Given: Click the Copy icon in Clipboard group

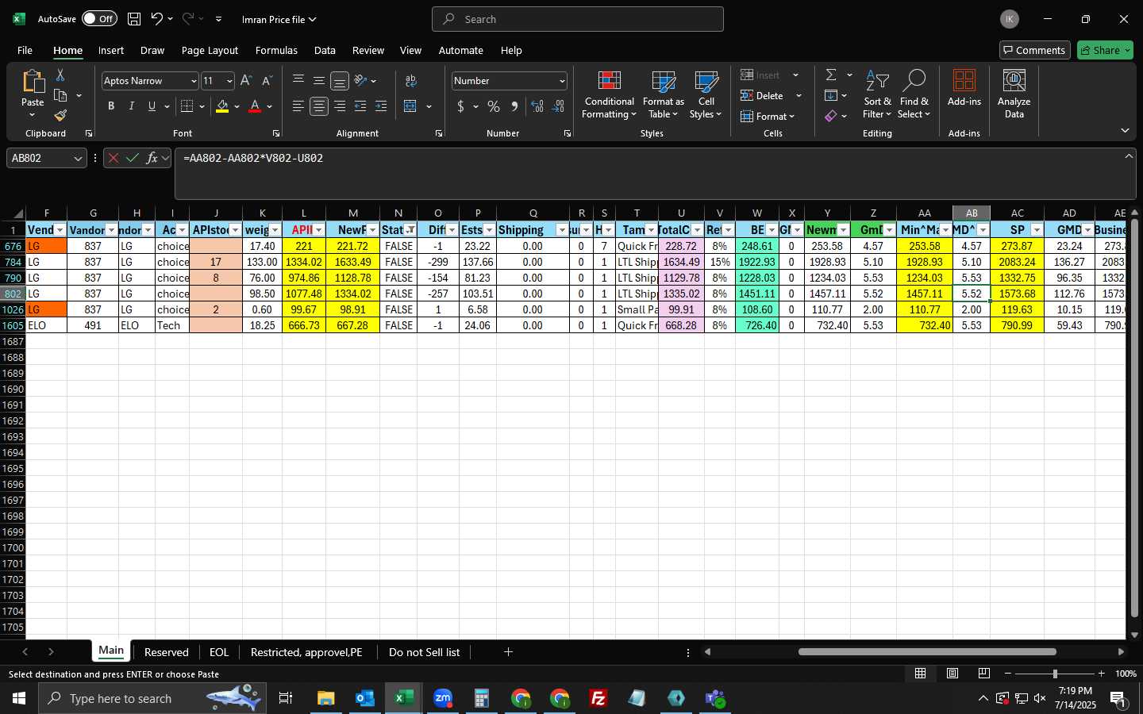Looking at the screenshot, I should (x=60, y=95).
